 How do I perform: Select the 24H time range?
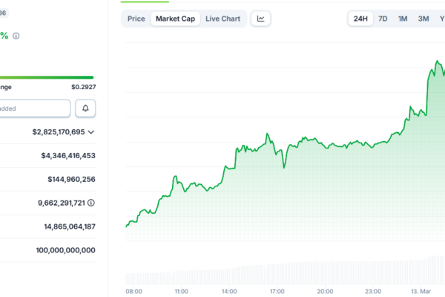[360, 19]
